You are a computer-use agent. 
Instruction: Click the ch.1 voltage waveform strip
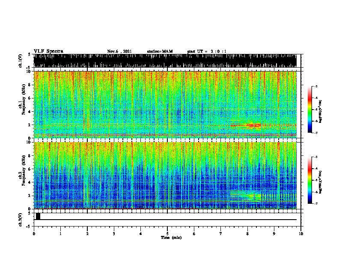point(165,61)
